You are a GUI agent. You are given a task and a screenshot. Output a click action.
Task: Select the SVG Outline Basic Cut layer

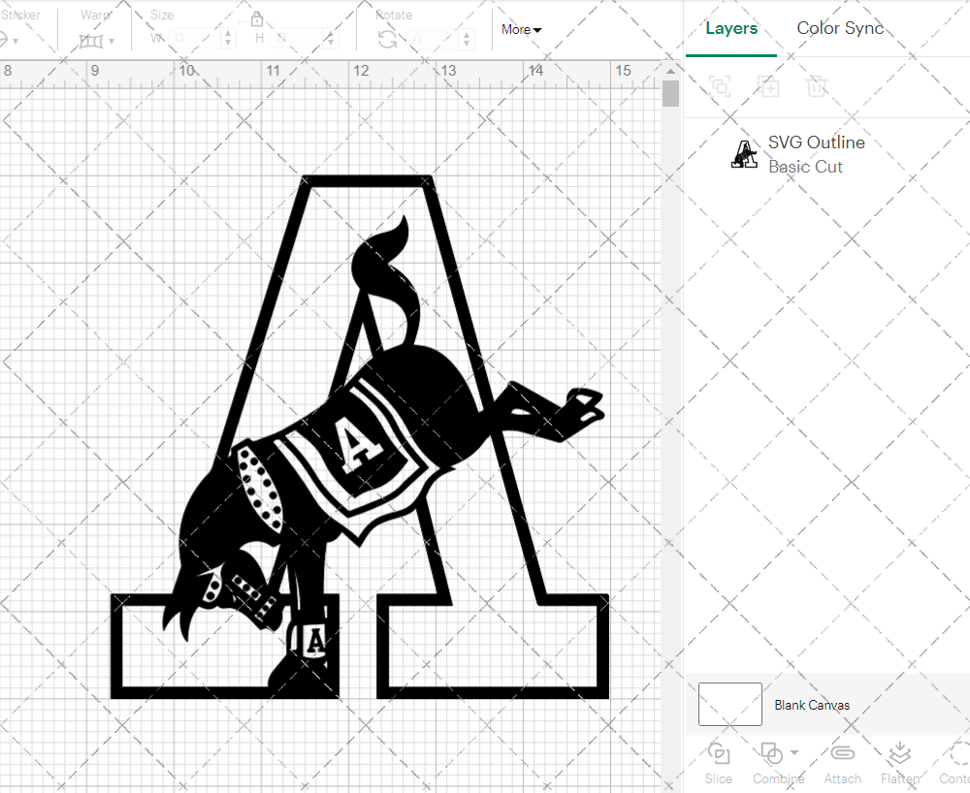tap(816, 153)
